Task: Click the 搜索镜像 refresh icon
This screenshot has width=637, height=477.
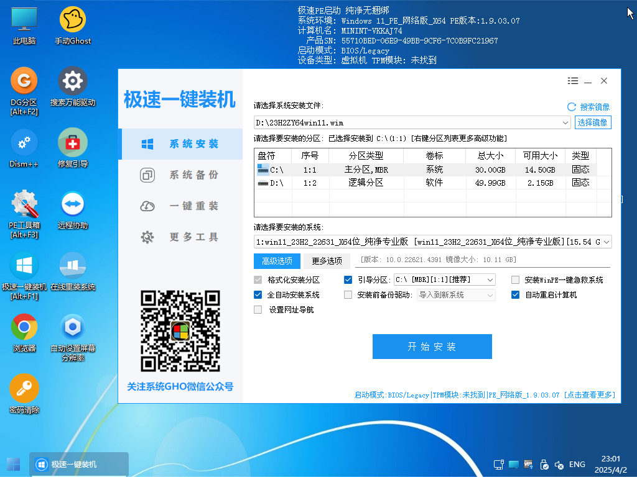Action: (x=572, y=107)
